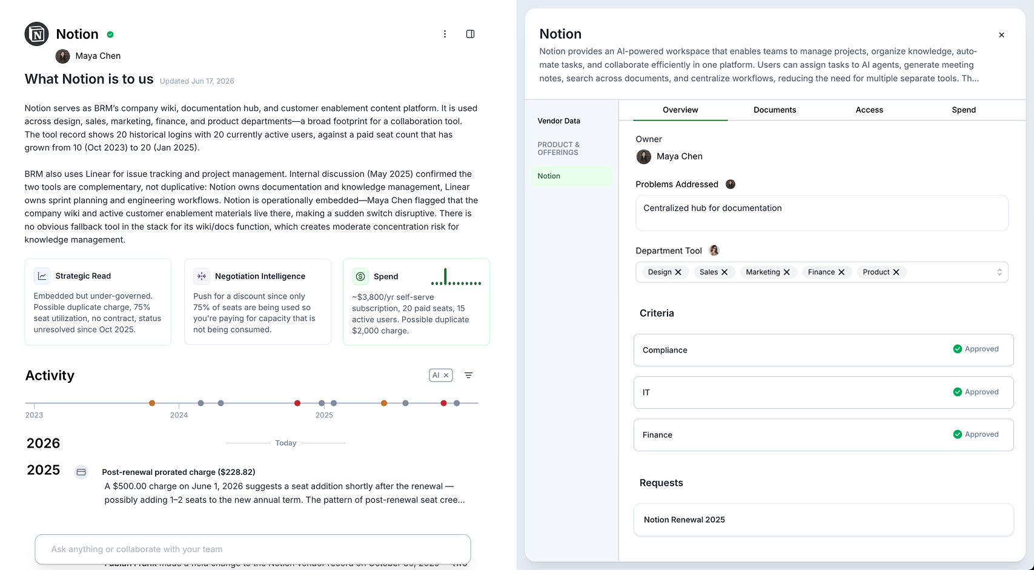Click the Post-renewal prorated charge entry title
The width and height of the screenshot is (1034, 570).
pyautogui.click(x=179, y=472)
